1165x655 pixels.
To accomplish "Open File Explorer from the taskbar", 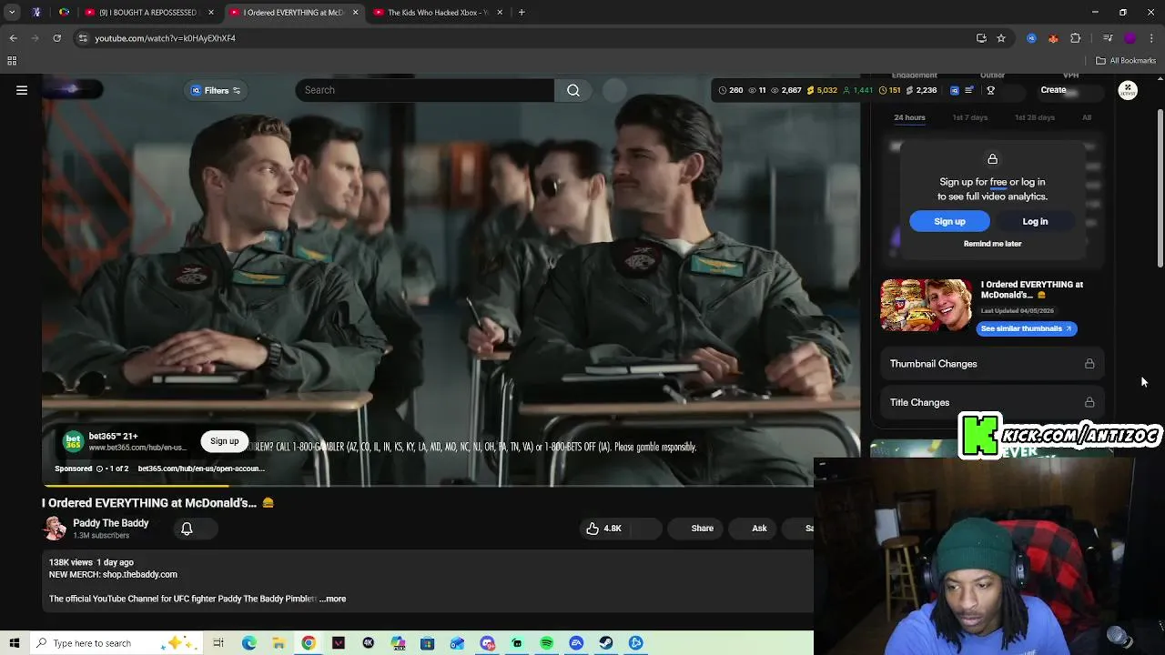I will [x=279, y=643].
